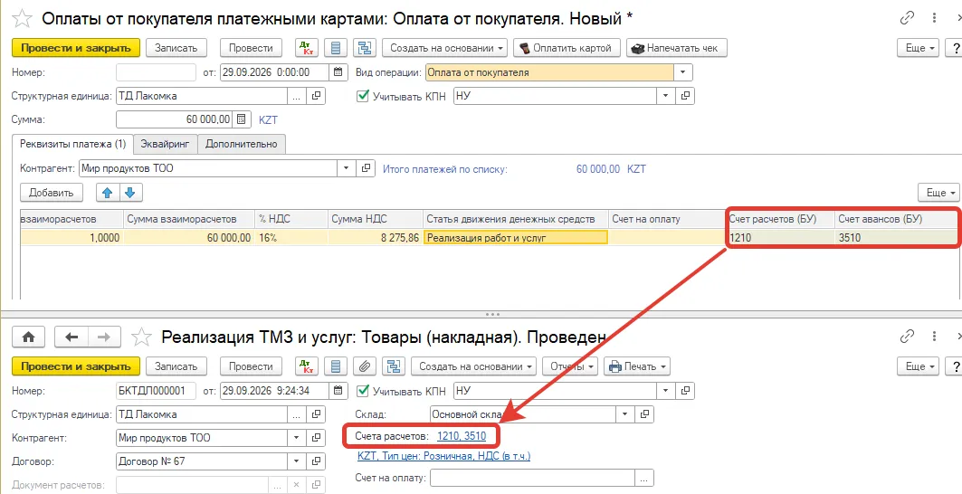The width and height of the screenshot is (962, 494).
Task: Expand НУ dropdown in payment document
Action: pos(665,96)
